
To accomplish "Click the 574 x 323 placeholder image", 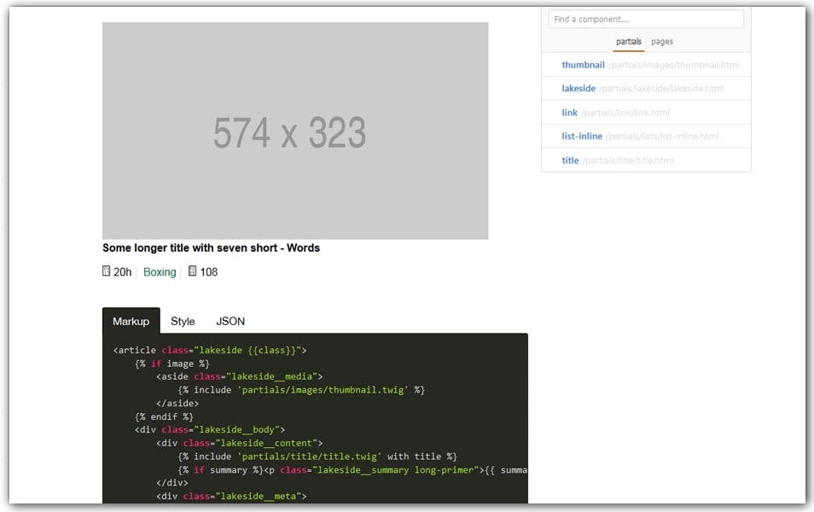I will 295,130.
